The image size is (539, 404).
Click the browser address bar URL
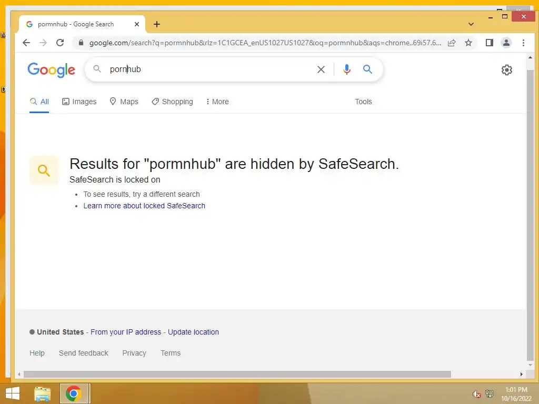pos(265,43)
